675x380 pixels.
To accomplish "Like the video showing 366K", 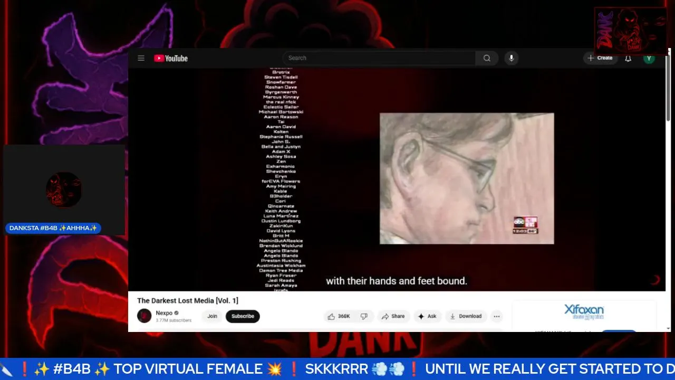I will coord(339,316).
